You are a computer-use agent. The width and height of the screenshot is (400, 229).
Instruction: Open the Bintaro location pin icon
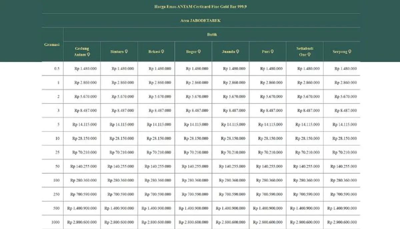point(126,52)
